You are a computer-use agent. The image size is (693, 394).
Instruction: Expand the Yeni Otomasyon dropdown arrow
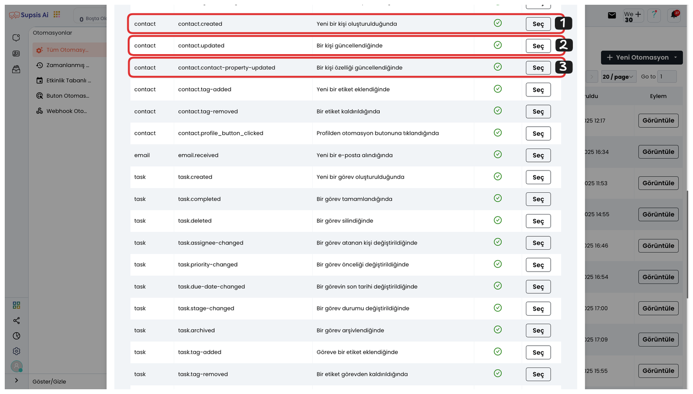[675, 57]
